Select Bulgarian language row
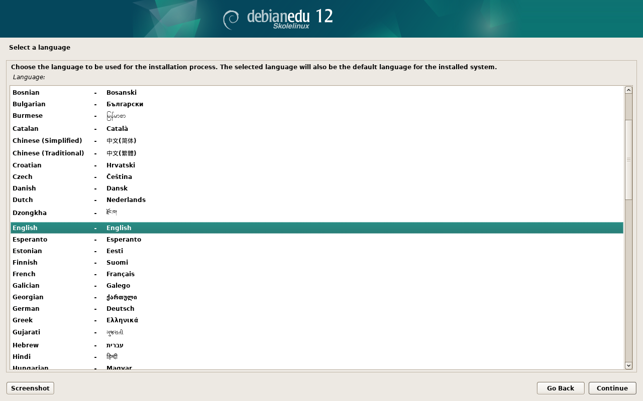 click(x=29, y=104)
